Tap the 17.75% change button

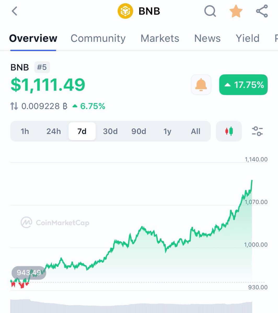click(x=243, y=85)
